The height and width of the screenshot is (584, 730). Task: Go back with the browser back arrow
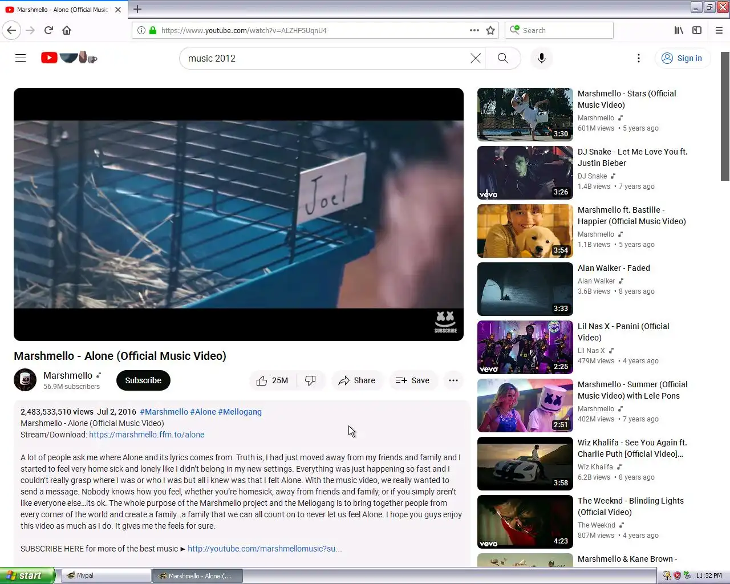pos(11,30)
